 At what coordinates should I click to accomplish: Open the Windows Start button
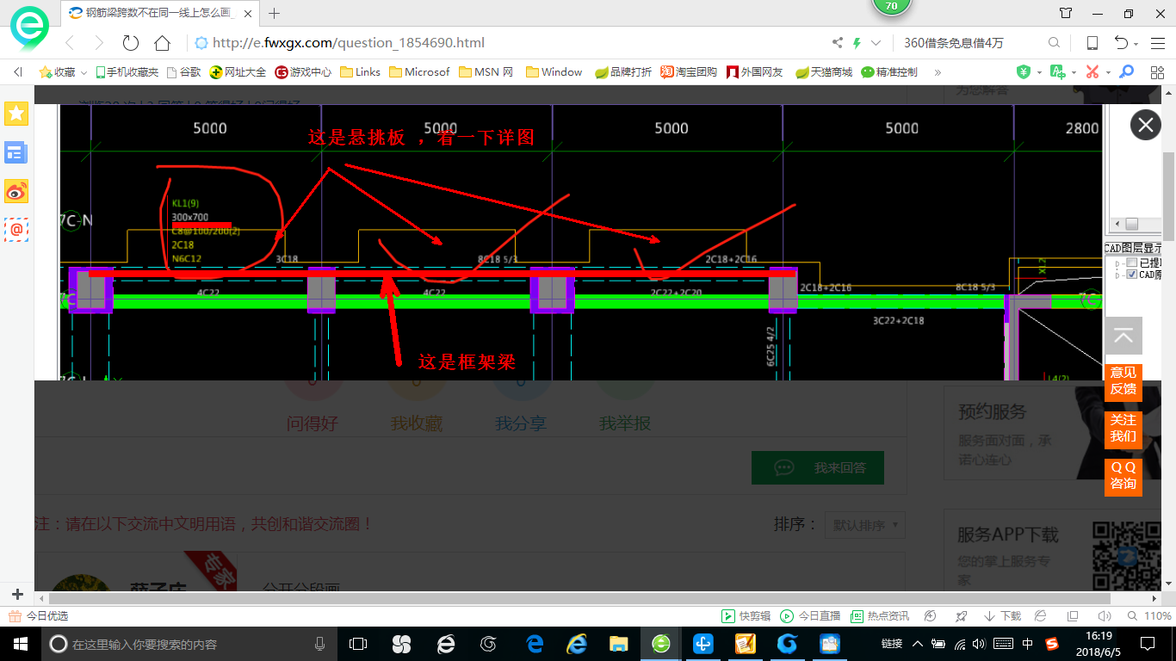[x=19, y=643]
